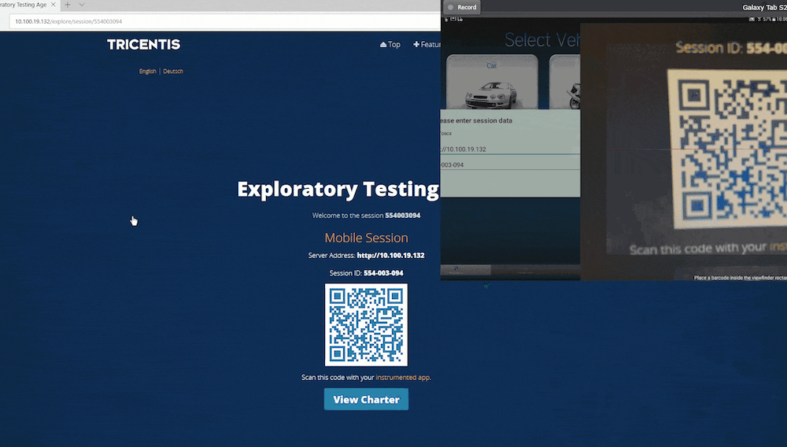The width and height of the screenshot is (787, 447).
Task: Click the first tab at the tablet bottom bar
Action: pyautogui.click(x=465, y=271)
